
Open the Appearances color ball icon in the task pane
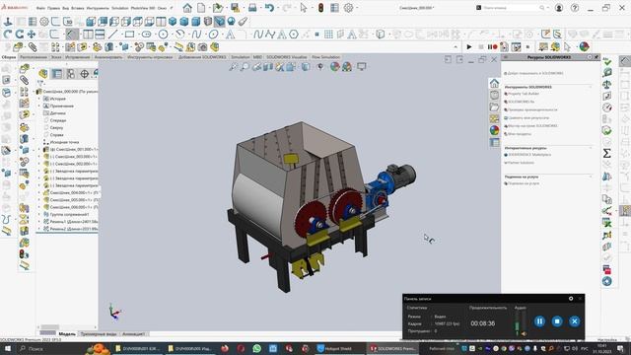tap(494, 130)
